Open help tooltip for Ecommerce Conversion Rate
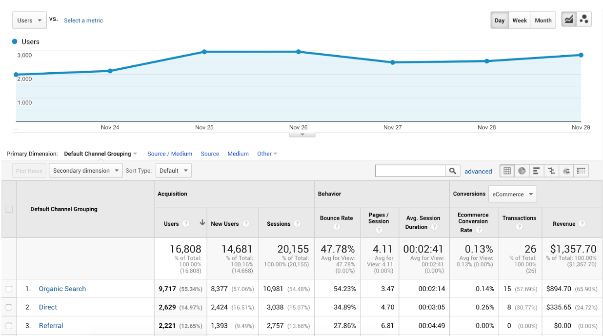 click(479, 230)
